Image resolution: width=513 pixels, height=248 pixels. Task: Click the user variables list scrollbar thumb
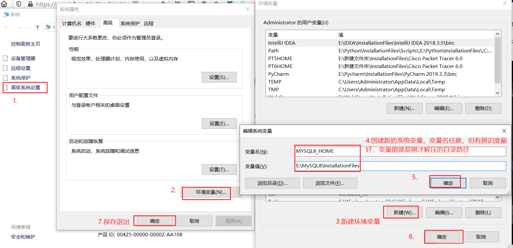498,60
